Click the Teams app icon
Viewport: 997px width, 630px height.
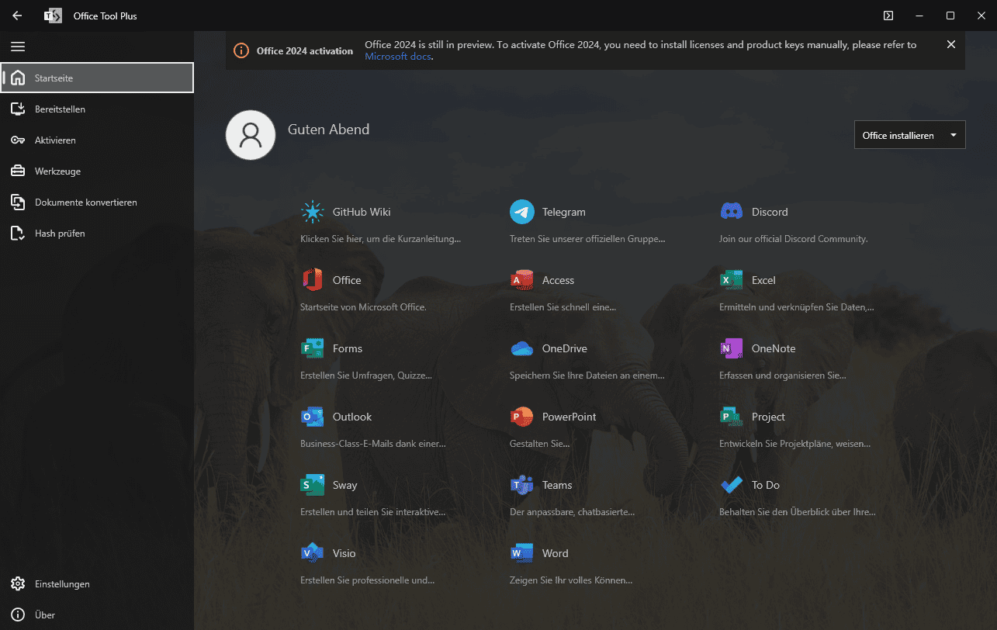coord(522,485)
